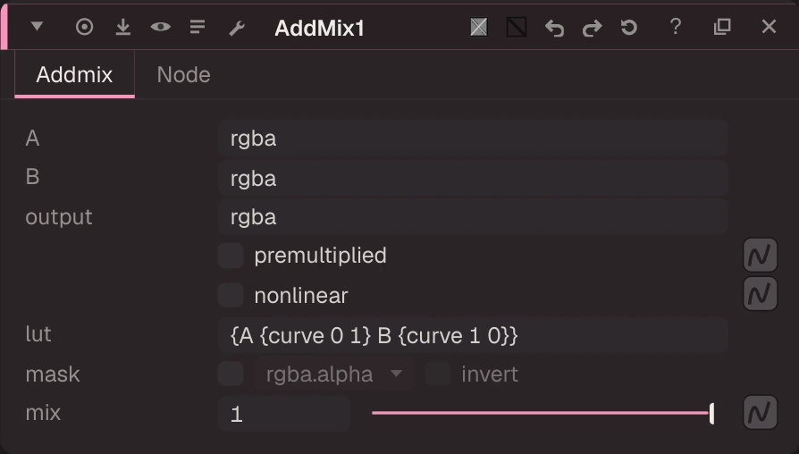Enable the nonlinear checkbox

coord(231,295)
